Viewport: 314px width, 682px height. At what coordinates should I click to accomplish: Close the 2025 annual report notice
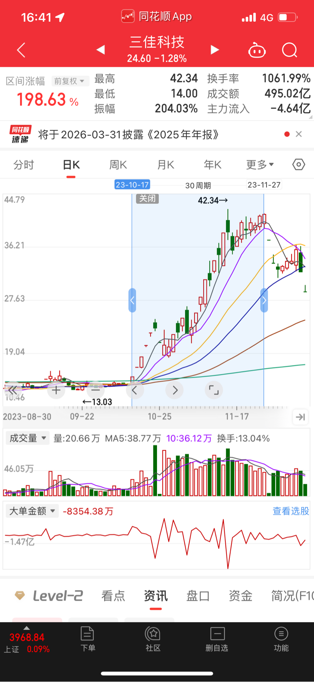pos(299,134)
